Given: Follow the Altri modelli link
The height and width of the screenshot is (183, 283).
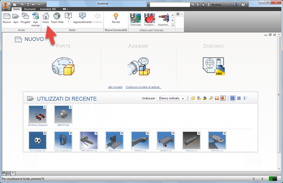Looking at the screenshot, I should (x=115, y=87).
